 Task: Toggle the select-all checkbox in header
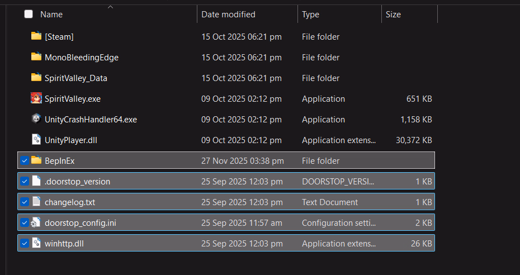point(29,15)
